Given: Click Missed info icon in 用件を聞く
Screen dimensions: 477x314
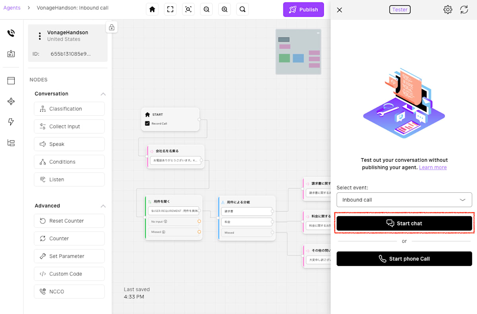Looking at the screenshot, I should (x=163, y=232).
